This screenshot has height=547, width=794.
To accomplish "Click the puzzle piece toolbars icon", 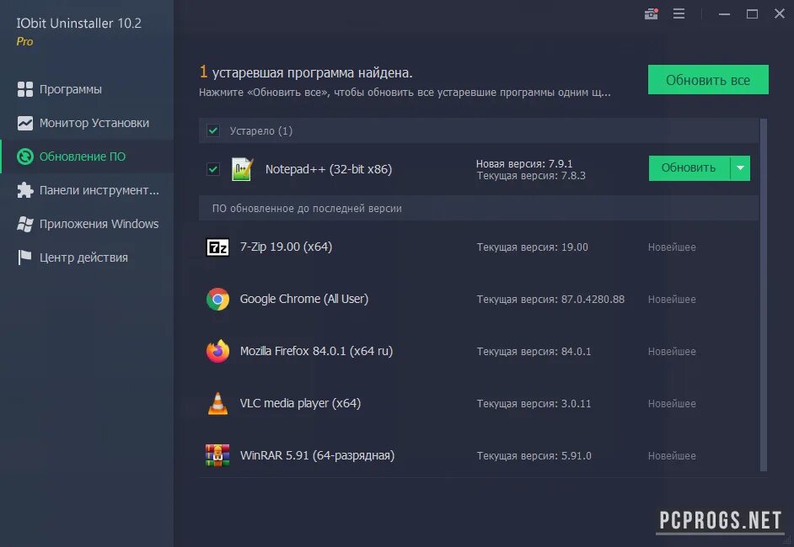I will pyautogui.click(x=24, y=190).
